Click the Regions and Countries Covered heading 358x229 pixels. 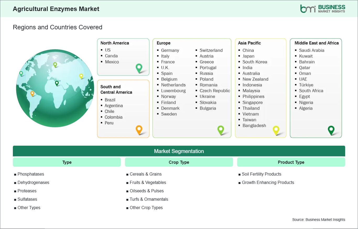tap(57, 27)
